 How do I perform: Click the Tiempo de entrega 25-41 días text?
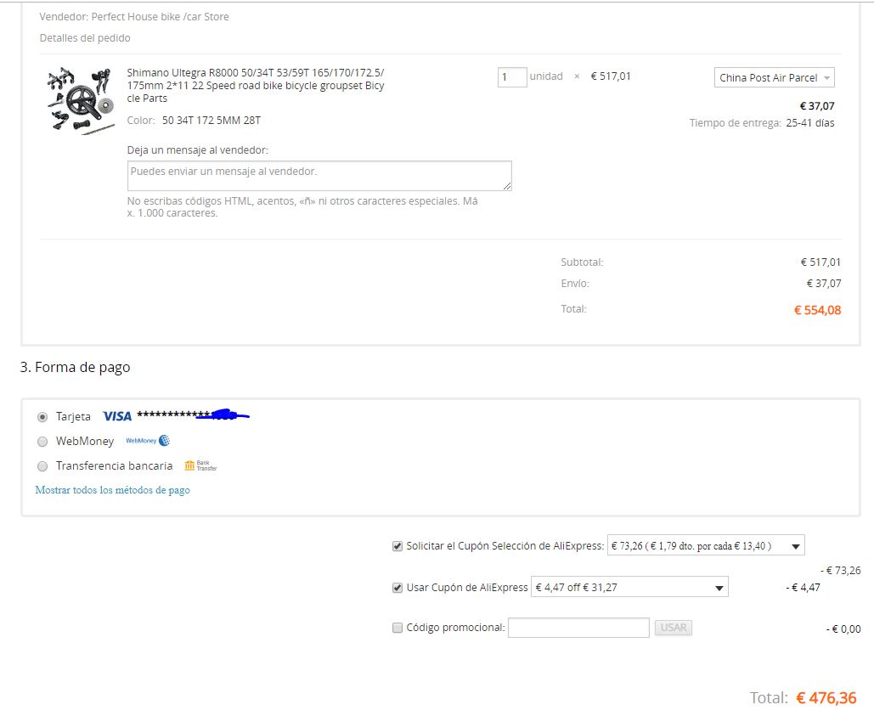(762, 123)
